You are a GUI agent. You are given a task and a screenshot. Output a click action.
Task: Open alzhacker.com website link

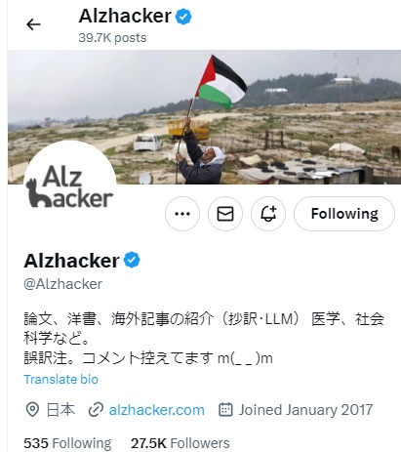[157, 410]
